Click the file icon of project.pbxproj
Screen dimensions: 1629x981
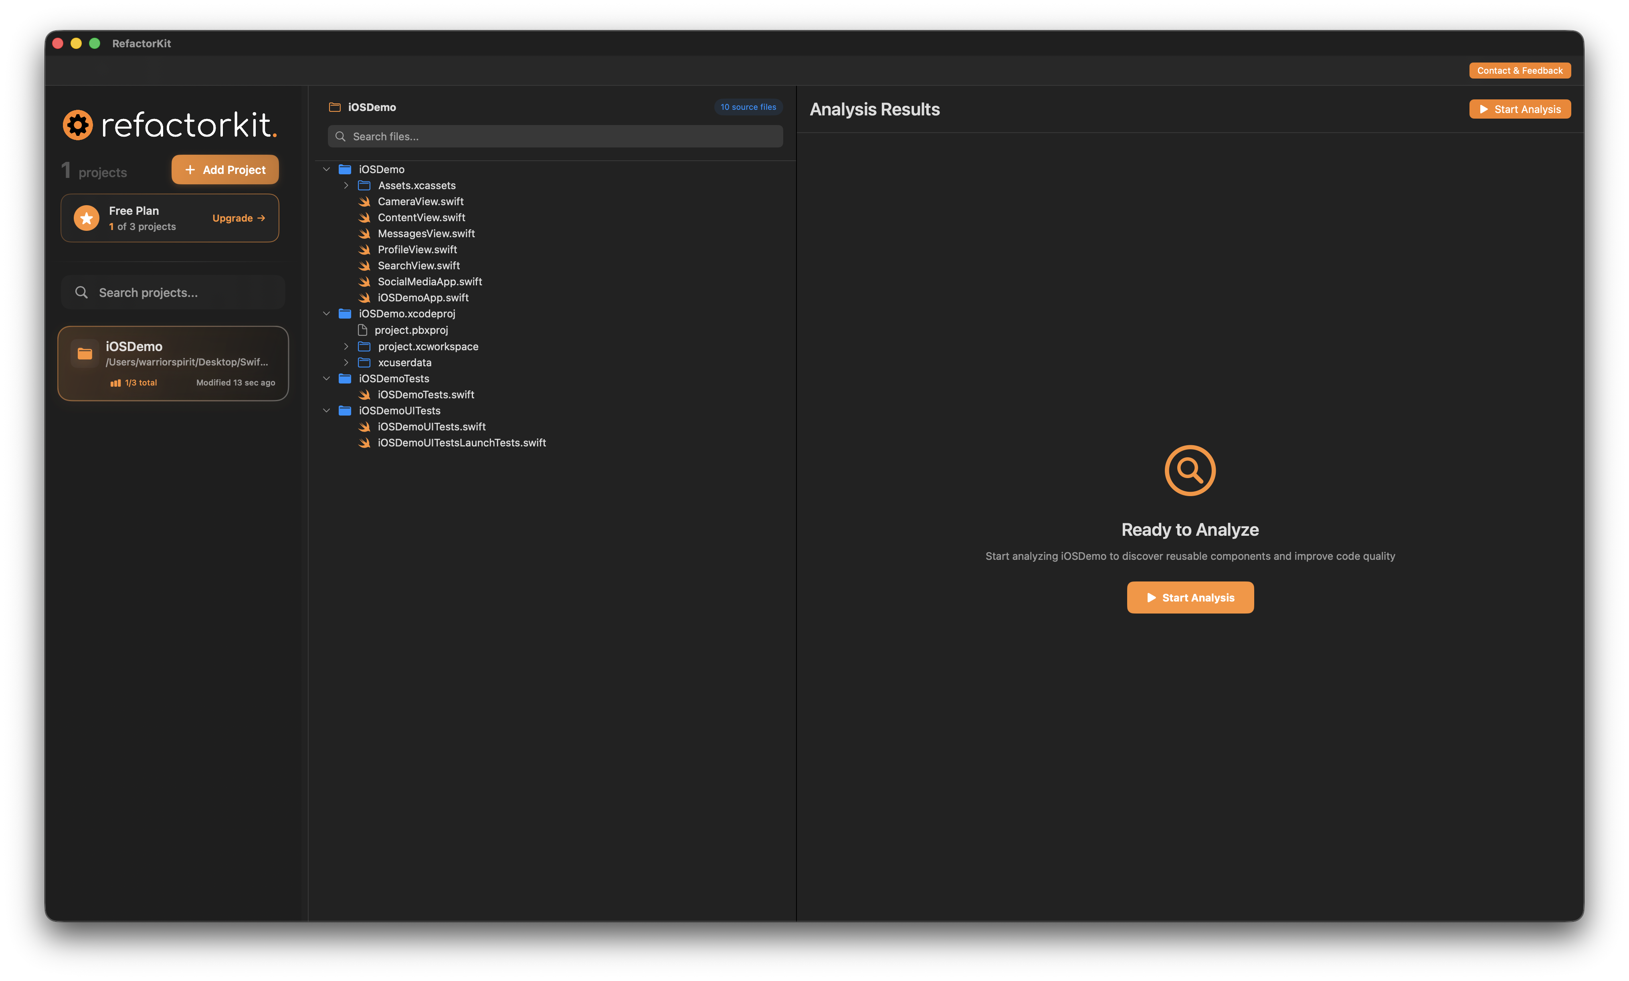click(362, 330)
